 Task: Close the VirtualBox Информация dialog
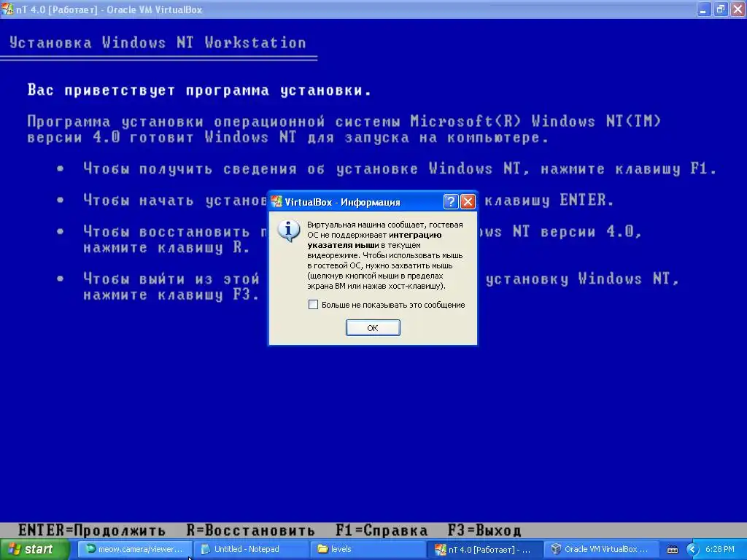click(x=468, y=202)
